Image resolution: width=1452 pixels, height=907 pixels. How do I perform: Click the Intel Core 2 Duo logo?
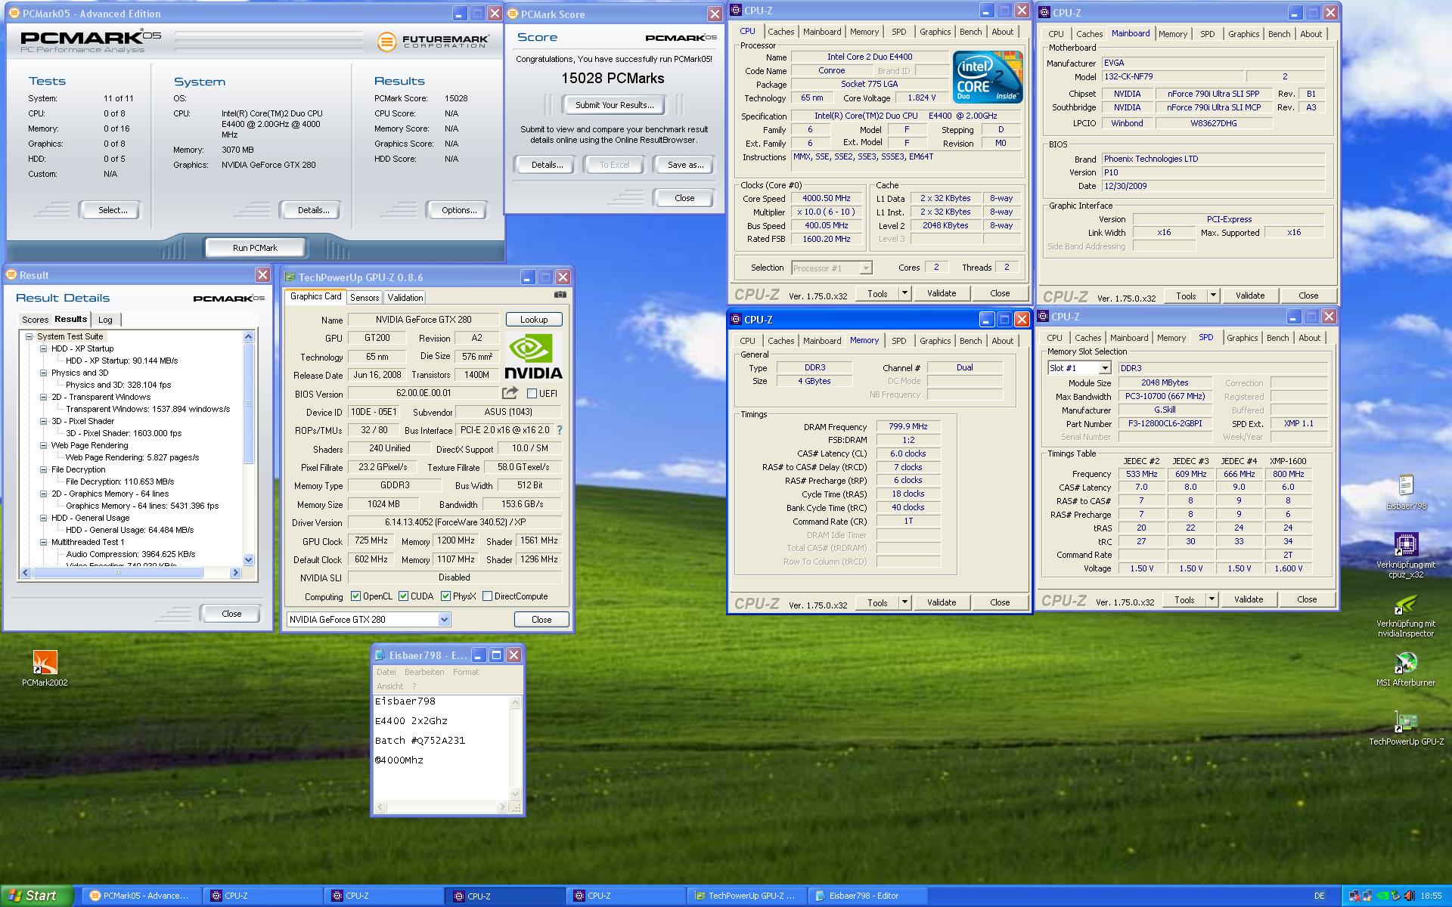click(988, 77)
